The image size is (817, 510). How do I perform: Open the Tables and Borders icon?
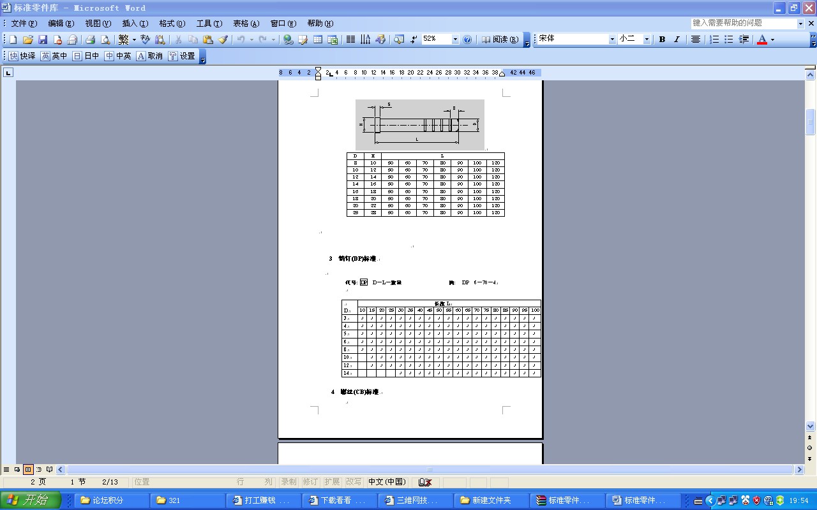(303, 40)
